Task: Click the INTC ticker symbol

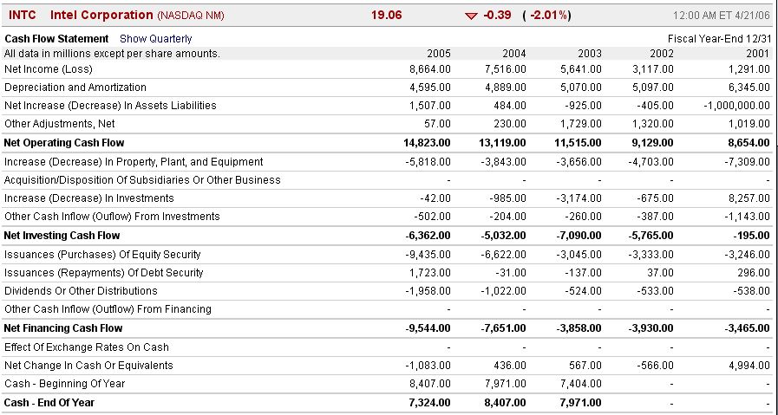Action: 22,16
